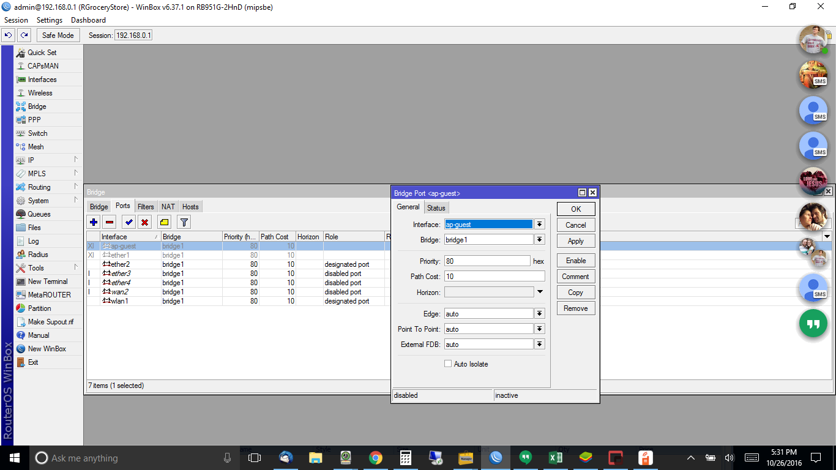Expand the Horizon field arrow
This screenshot has height=470, width=836.
[540, 293]
